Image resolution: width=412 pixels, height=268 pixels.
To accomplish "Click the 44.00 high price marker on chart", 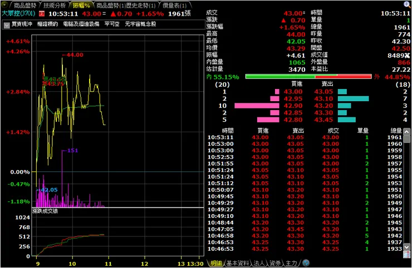I will (x=73, y=55).
